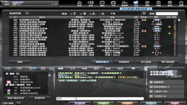Click the status icon for room 613
The height and width of the screenshot is (105, 187).
(175, 35)
